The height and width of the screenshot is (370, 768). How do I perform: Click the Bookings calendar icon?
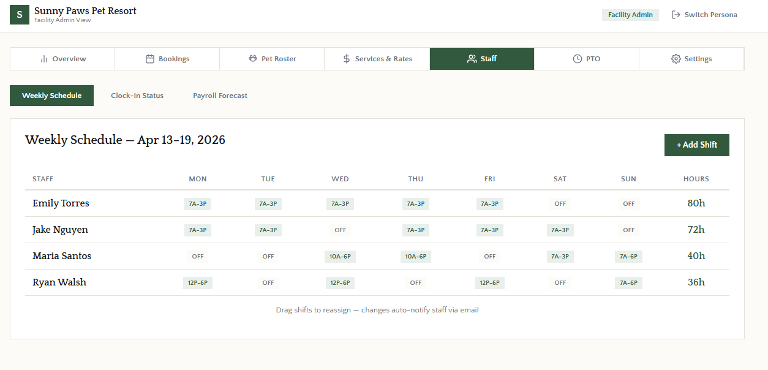click(150, 59)
